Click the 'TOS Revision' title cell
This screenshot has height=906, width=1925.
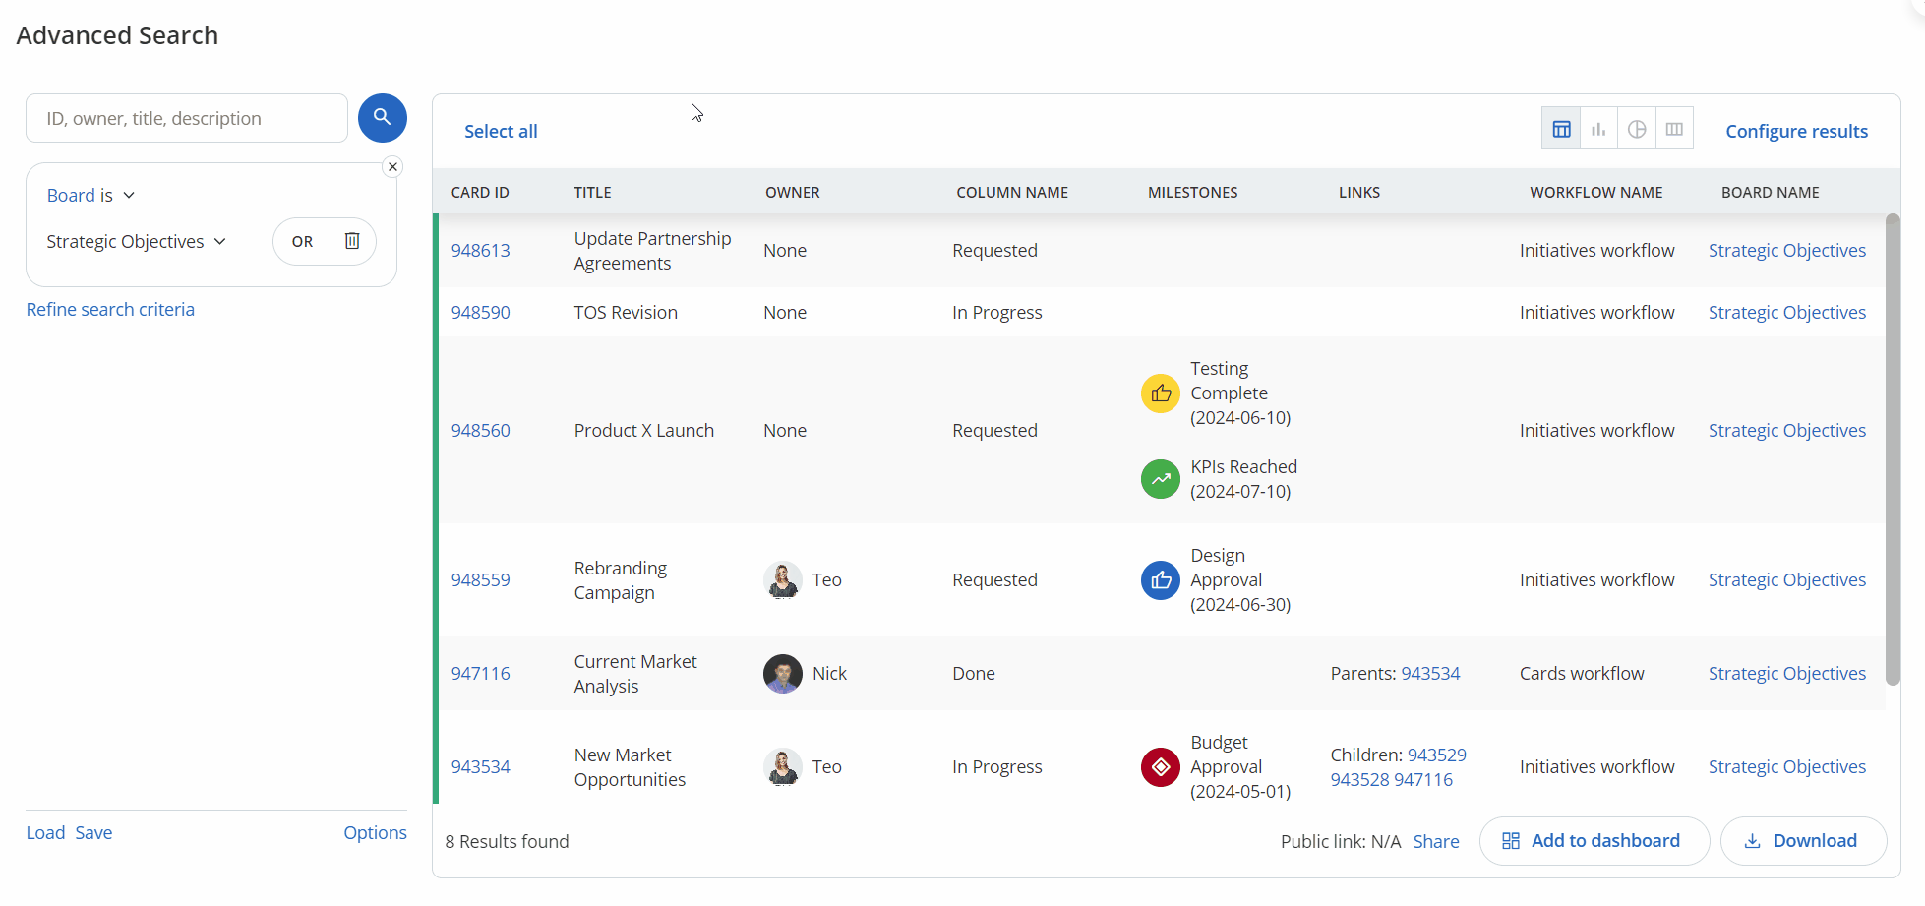pyautogui.click(x=626, y=312)
